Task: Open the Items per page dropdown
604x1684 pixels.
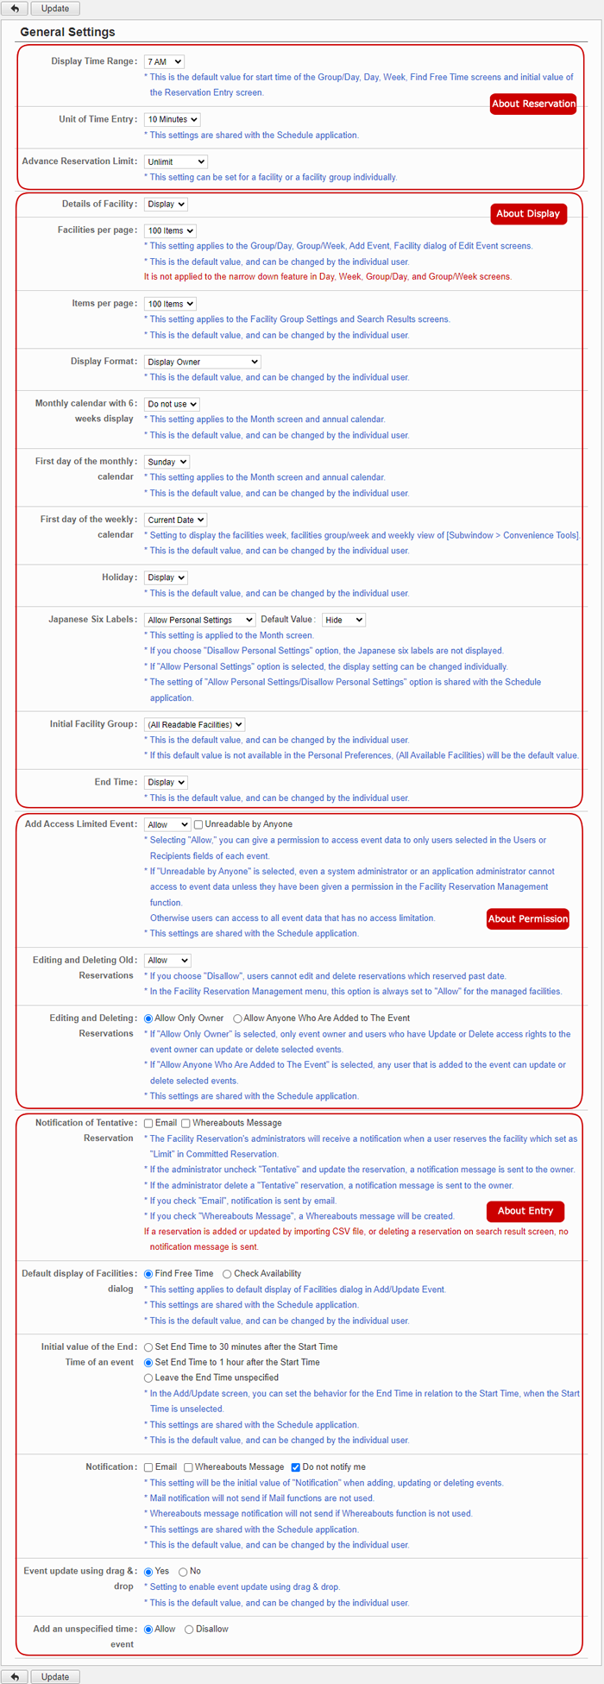Action: click(x=170, y=304)
